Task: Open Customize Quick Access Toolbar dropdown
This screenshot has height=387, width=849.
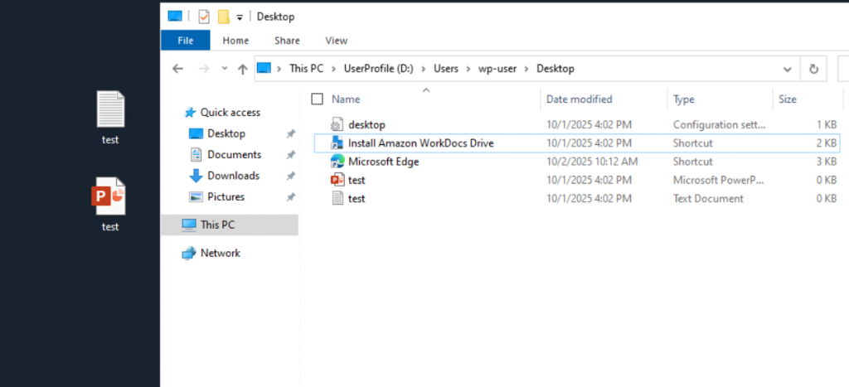Action: [x=240, y=17]
